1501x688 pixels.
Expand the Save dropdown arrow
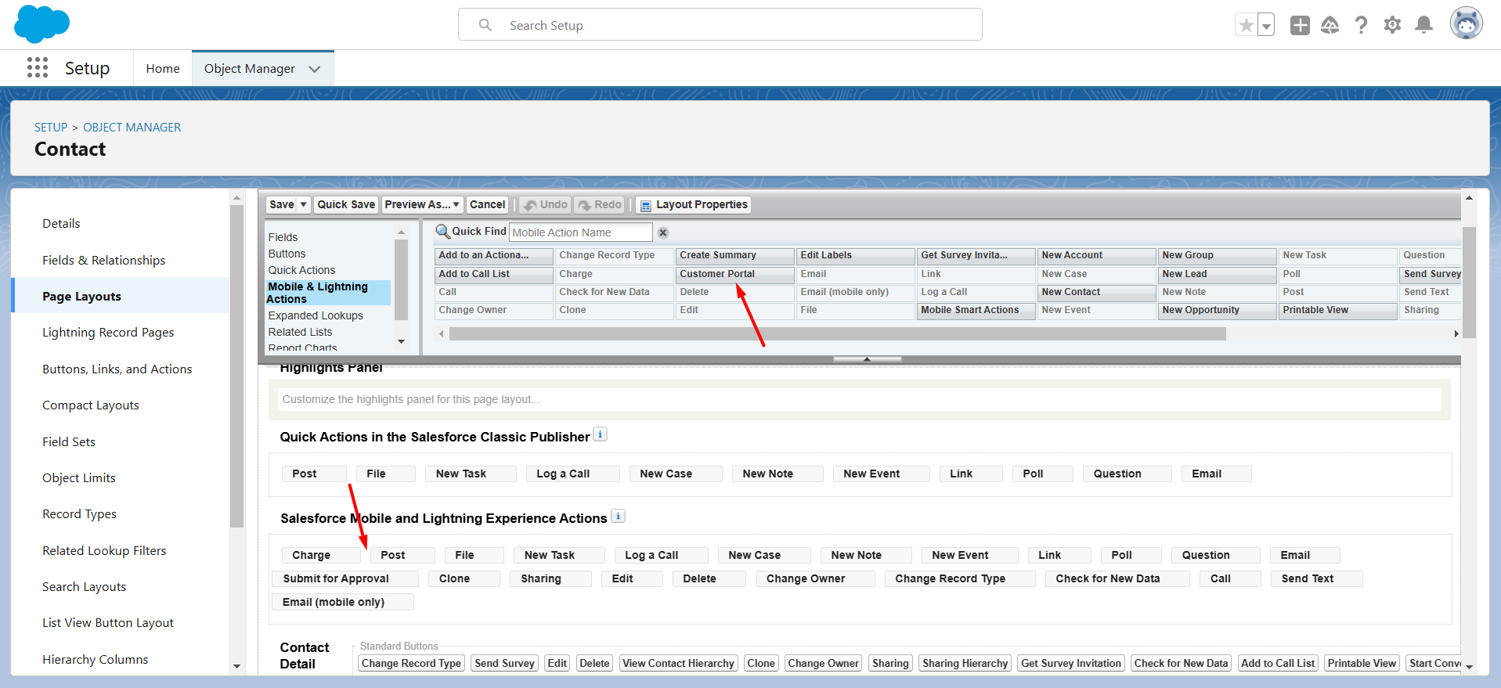point(304,204)
